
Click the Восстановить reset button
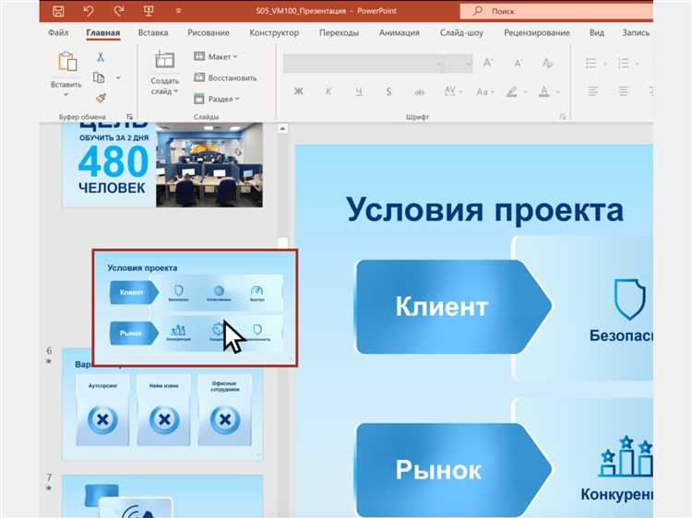(225, 77)
